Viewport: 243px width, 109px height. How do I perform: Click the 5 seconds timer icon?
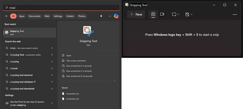(63, 71)
